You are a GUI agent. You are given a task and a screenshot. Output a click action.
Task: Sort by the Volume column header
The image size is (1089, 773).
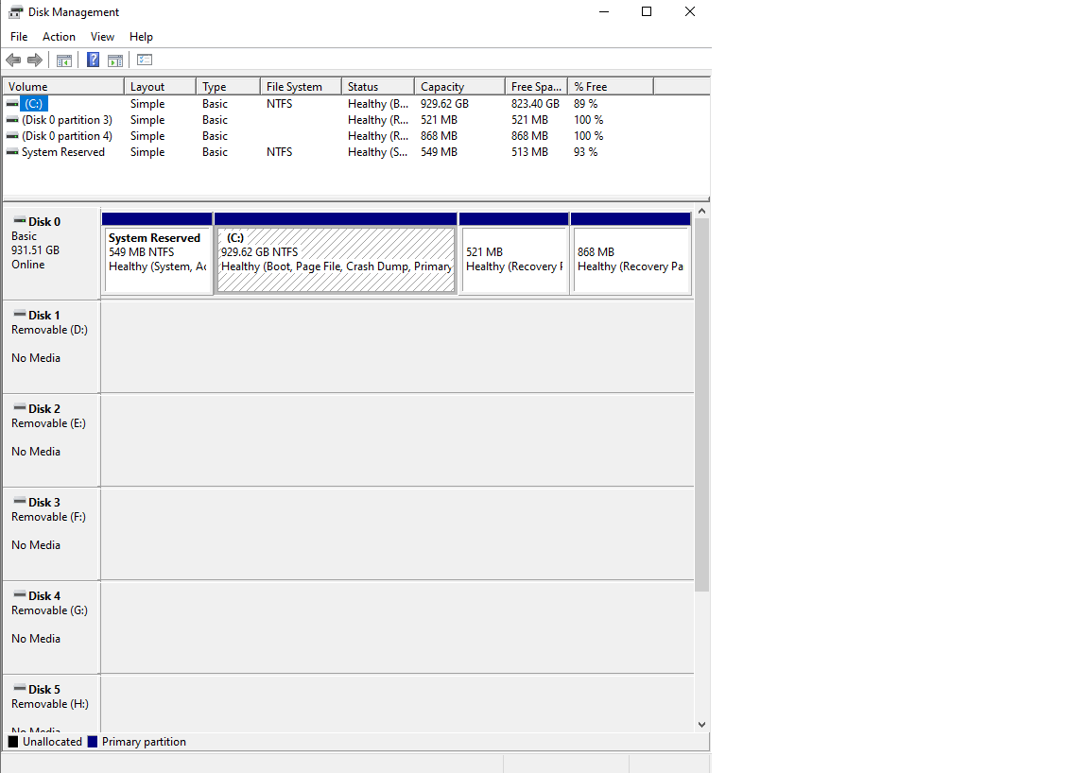click(64, 87)
